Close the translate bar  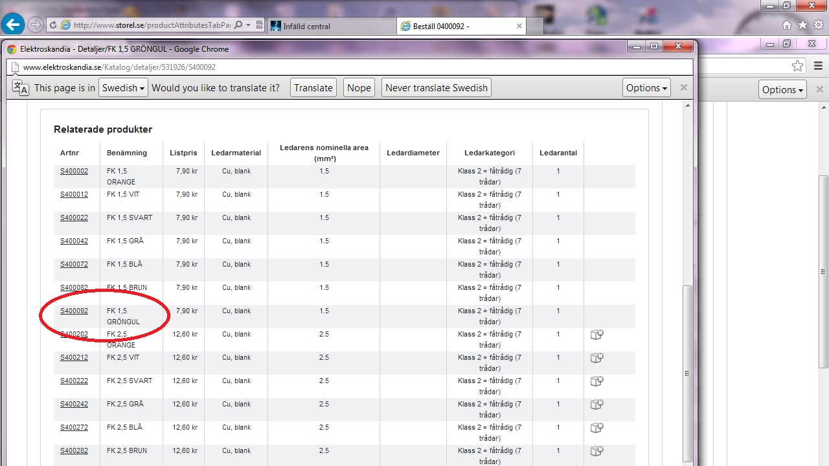point(683,87)
